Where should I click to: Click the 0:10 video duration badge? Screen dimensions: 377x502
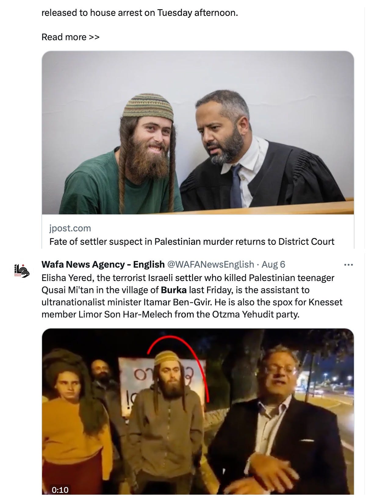(x=60, y=490)
